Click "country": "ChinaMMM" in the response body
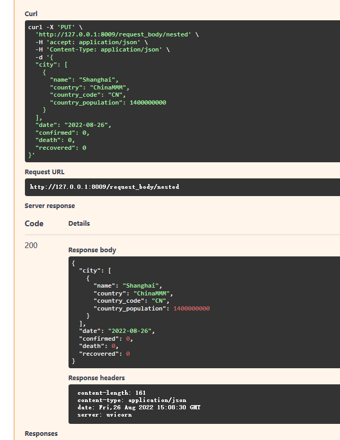 click(x=133, y=293)
